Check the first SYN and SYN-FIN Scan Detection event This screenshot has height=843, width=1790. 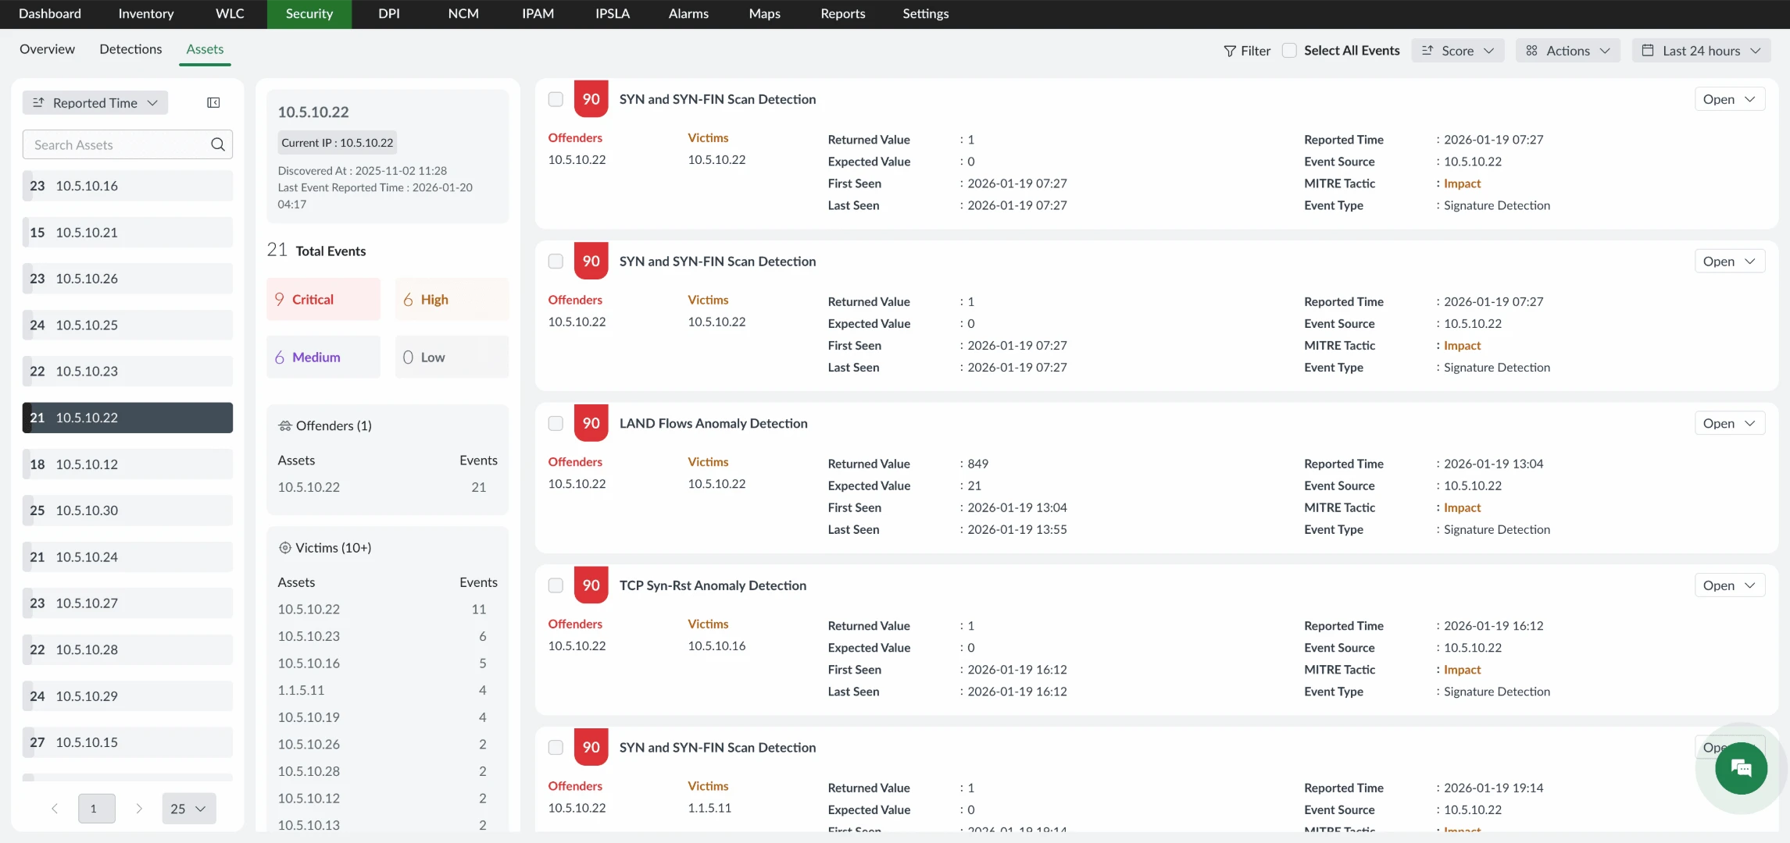click(x=556, y=99)
